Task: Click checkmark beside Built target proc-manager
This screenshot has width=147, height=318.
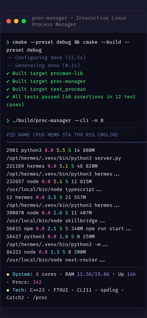Action: [x=8, y=81]
